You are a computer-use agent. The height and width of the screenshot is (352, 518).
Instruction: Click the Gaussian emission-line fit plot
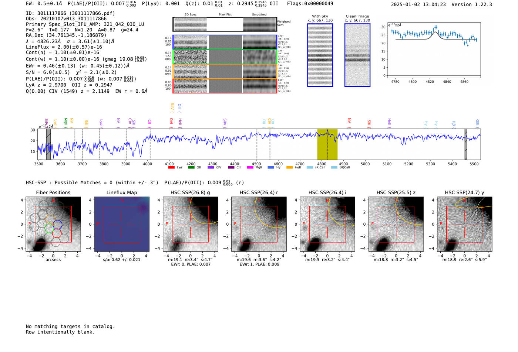434,50
